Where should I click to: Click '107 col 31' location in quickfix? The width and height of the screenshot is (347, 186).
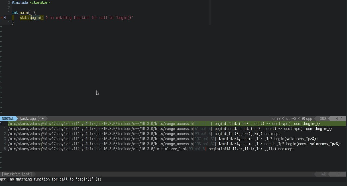205,139
